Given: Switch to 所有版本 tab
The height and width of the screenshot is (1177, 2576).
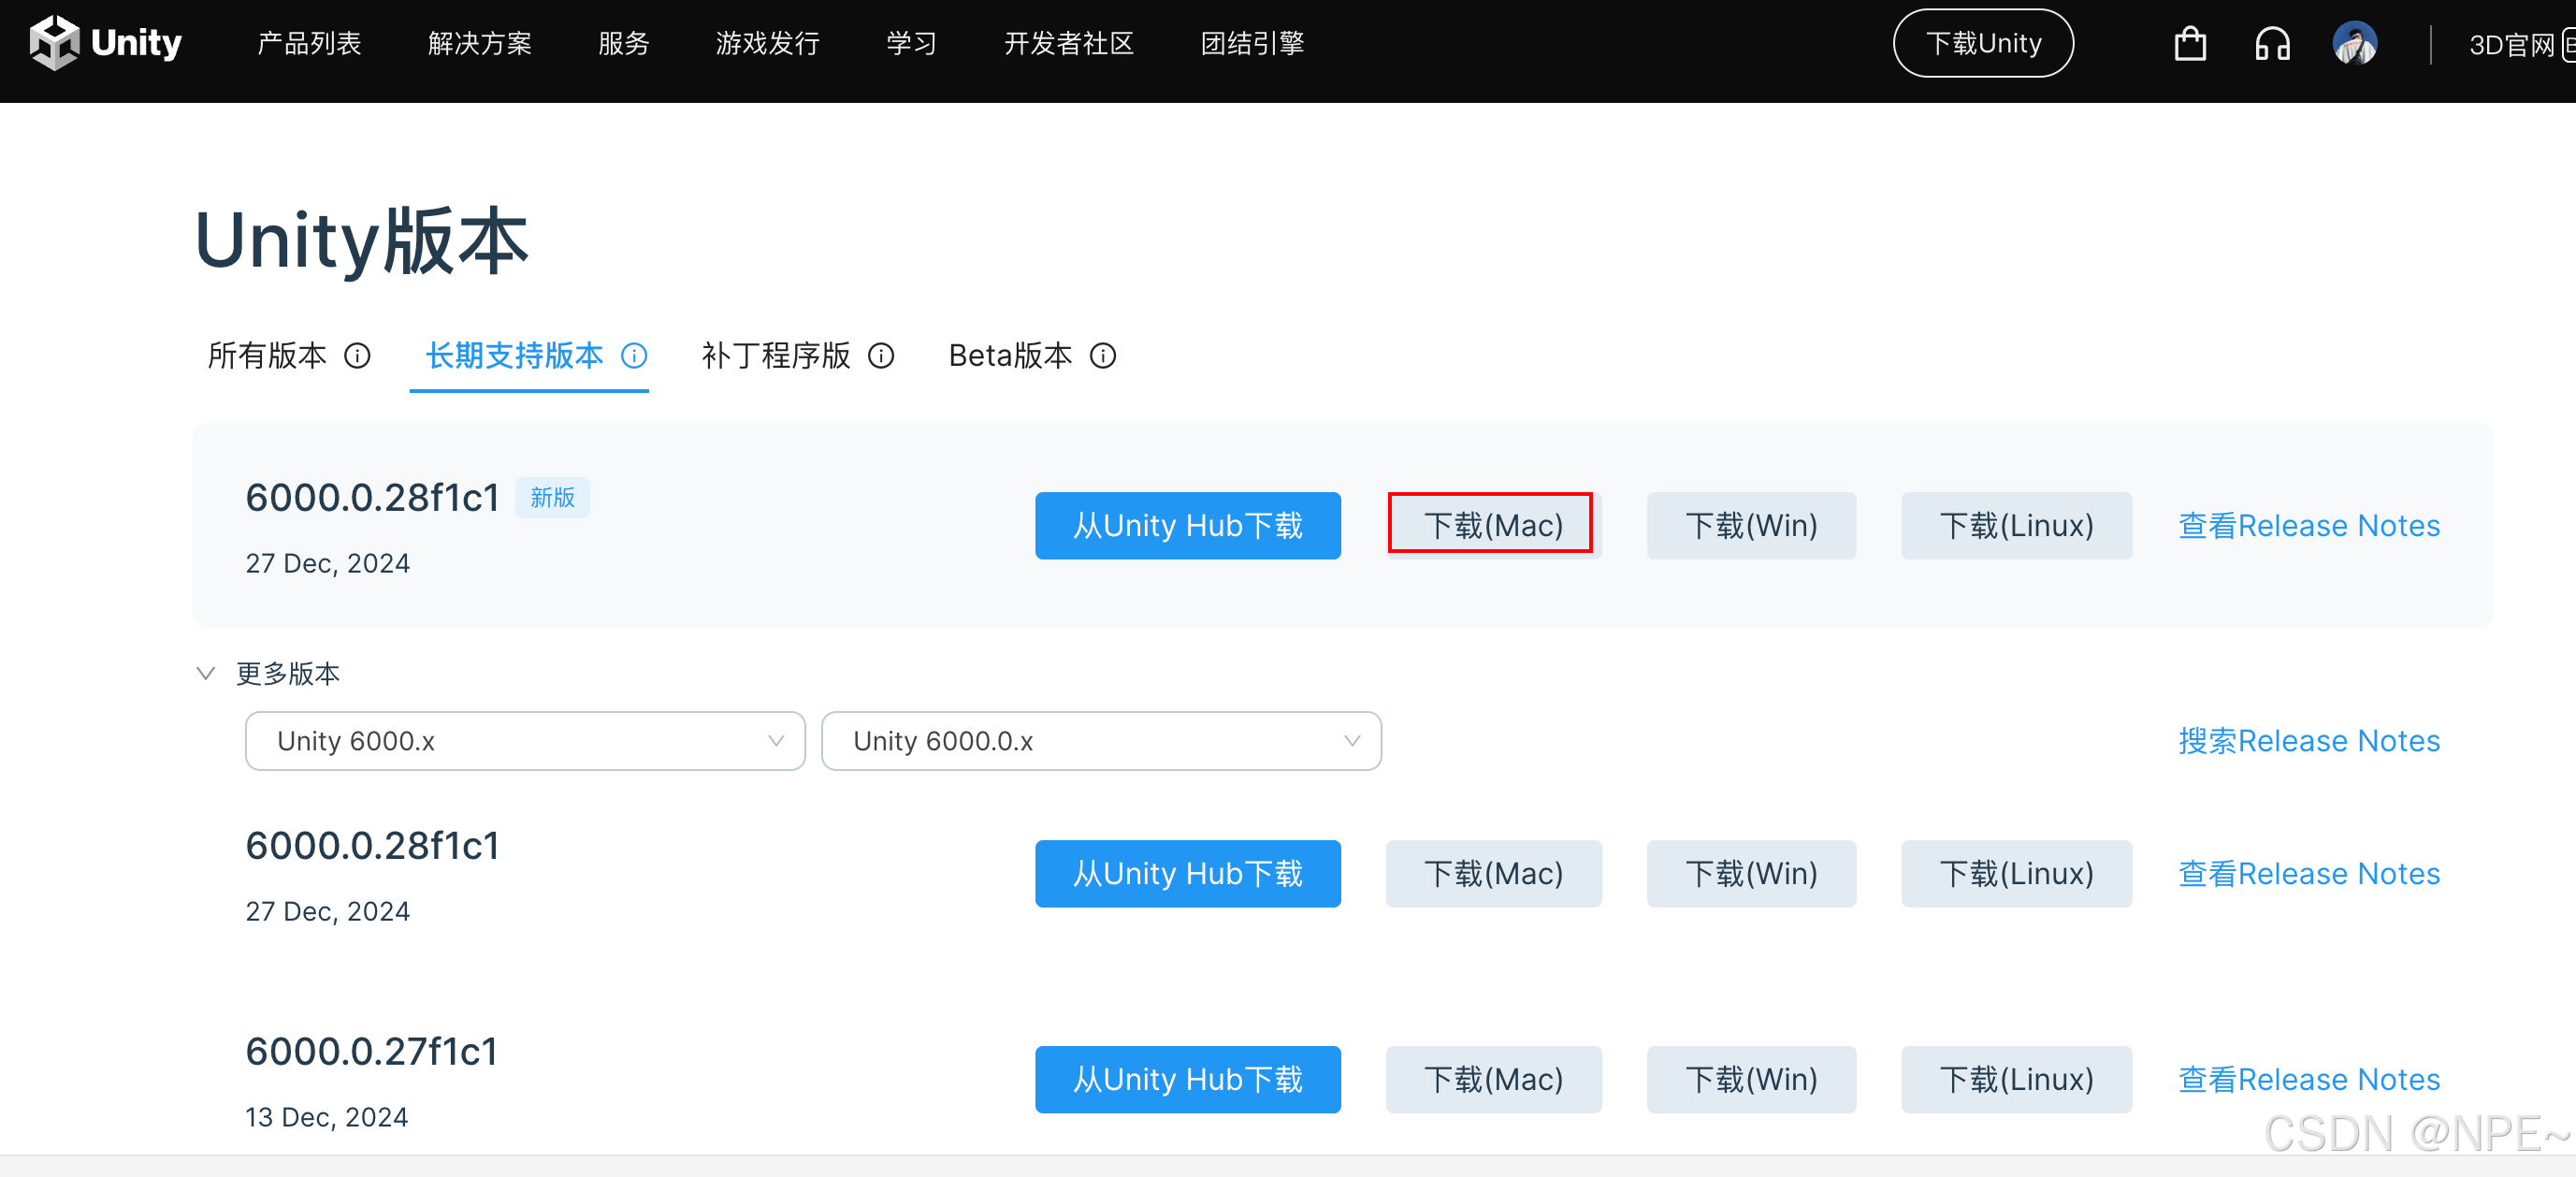Looking at the screenshot, I should (x=267, y=356).
